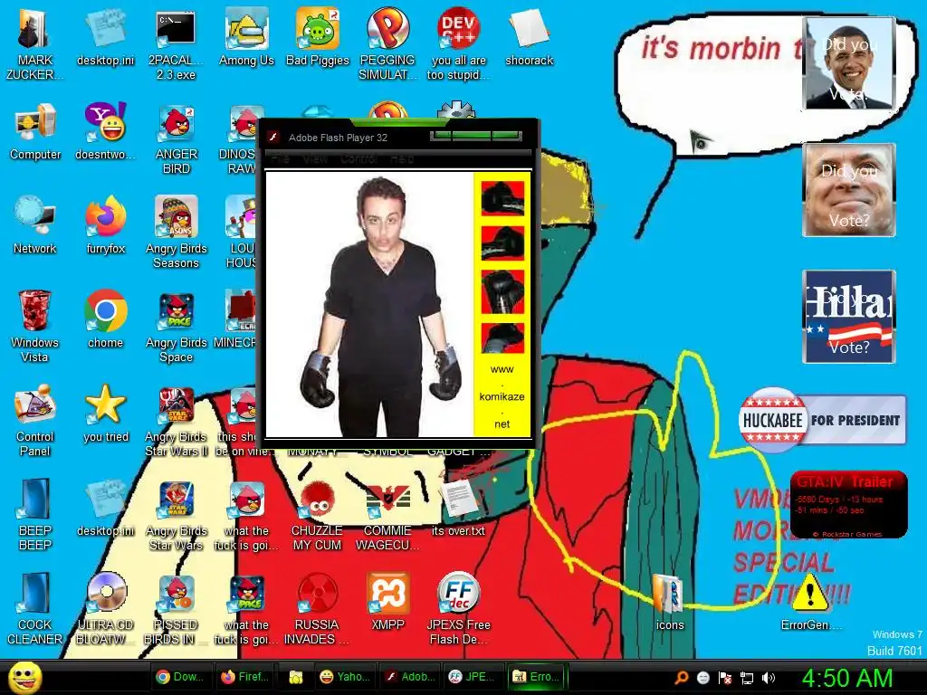Select the PEGGING SIMULAT... shortcut icon
Image resolution: width=927 pixels, height=695 pixels.
387,43
